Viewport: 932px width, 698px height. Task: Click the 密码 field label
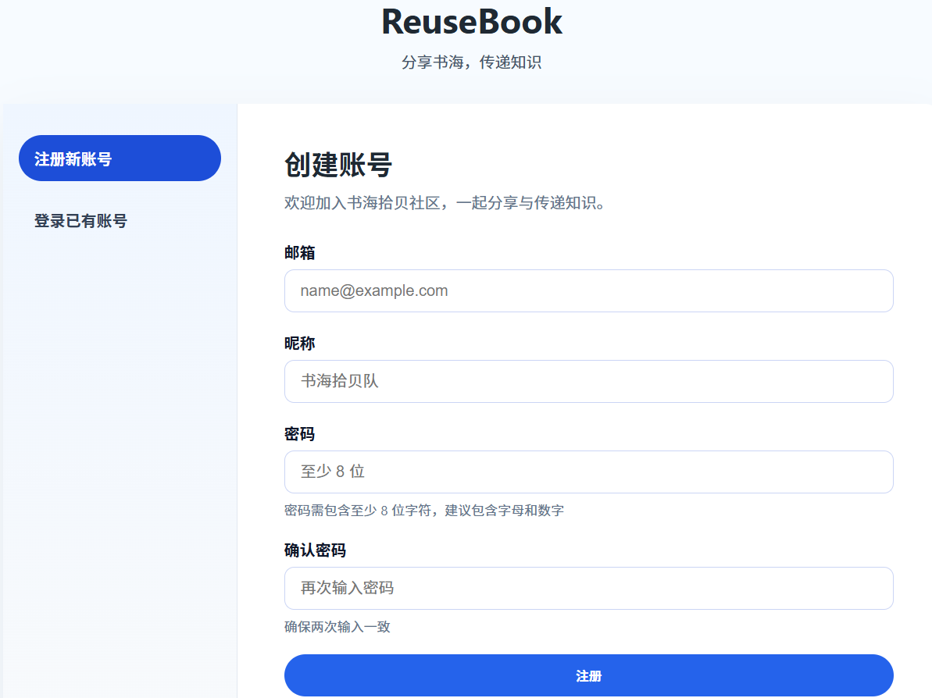point(299,434)
